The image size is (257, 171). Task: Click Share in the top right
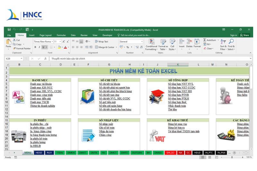point(244,35)
